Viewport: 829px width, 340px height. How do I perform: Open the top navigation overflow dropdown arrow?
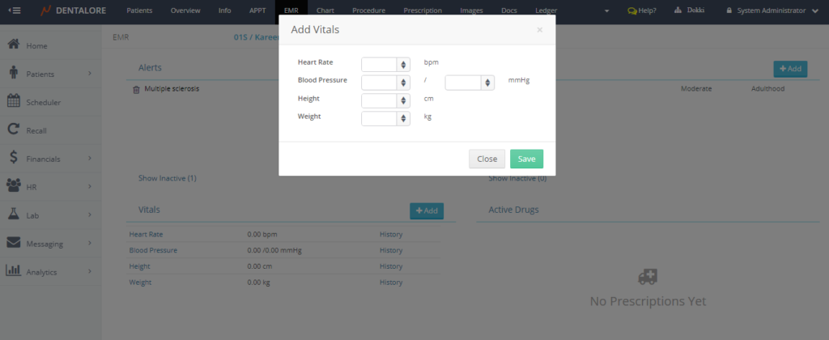click(608, 11)
